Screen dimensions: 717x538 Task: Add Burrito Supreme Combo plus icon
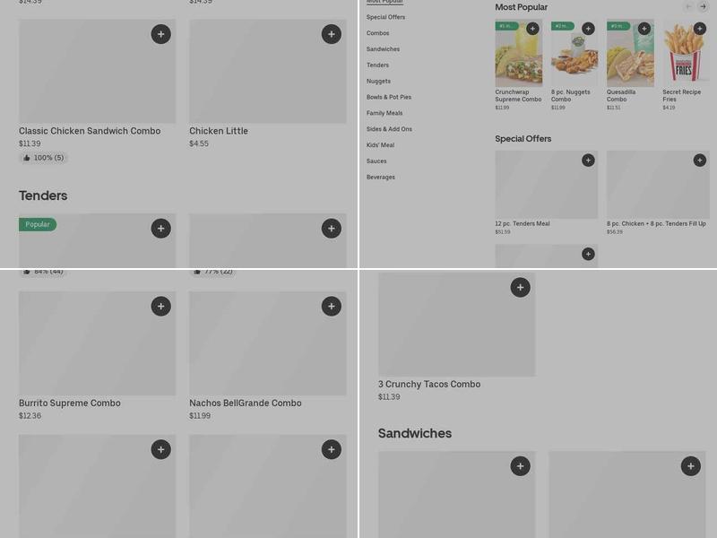pyautogui.click(x=161, y=307)
